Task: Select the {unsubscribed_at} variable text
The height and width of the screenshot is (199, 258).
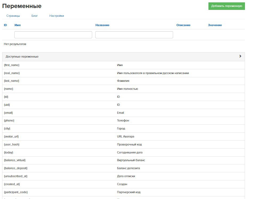Action: pos(16,176)
